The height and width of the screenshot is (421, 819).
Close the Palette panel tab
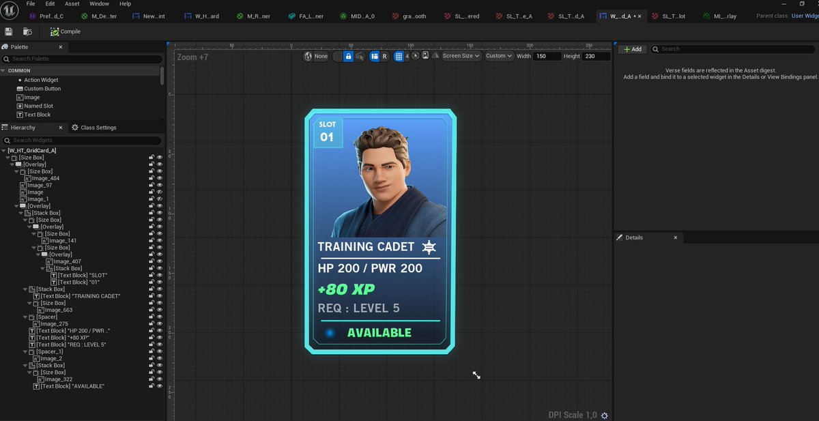click(x=60, y=47)
